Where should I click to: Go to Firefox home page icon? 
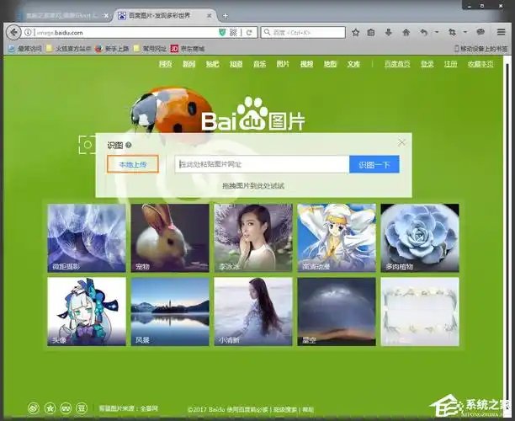pyautogui.click(x=406, y=32)
